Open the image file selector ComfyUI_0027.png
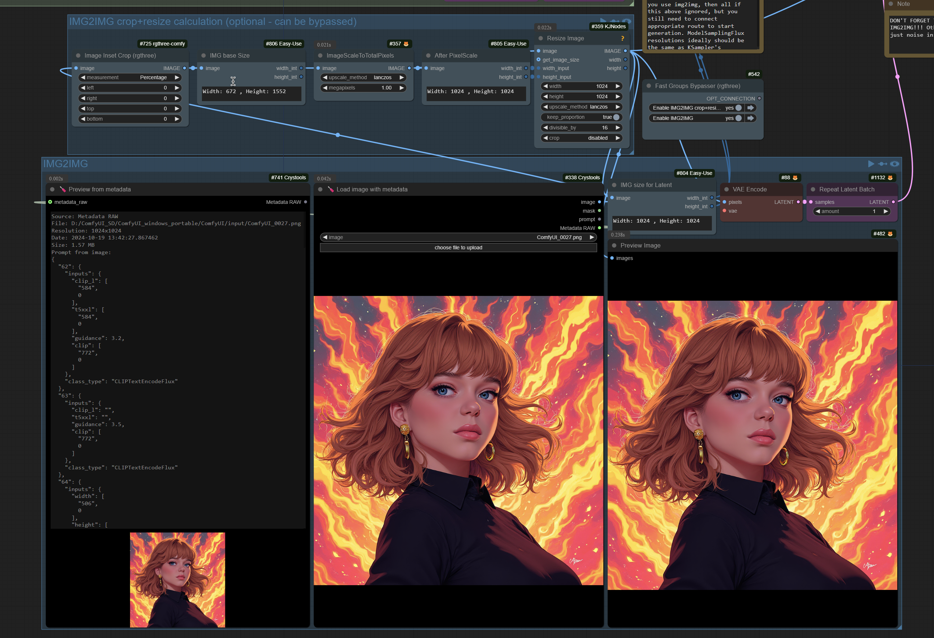Viewport: 934px width, 638px height. pyautogui.click(x=458, y=237)
